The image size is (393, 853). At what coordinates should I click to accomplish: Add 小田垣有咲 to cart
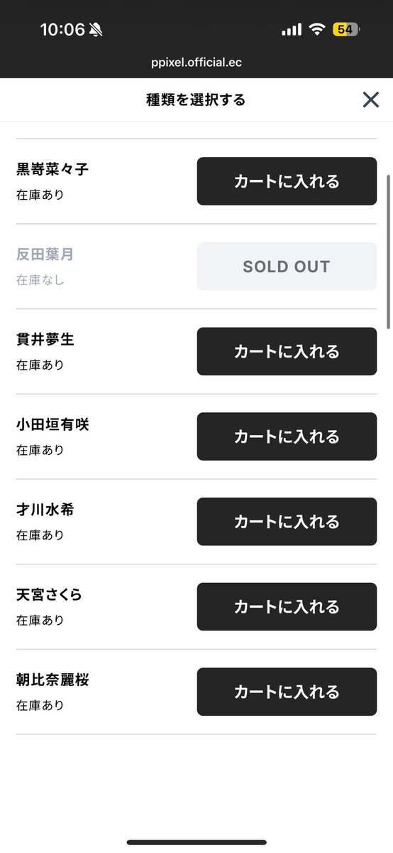point(287,436)
